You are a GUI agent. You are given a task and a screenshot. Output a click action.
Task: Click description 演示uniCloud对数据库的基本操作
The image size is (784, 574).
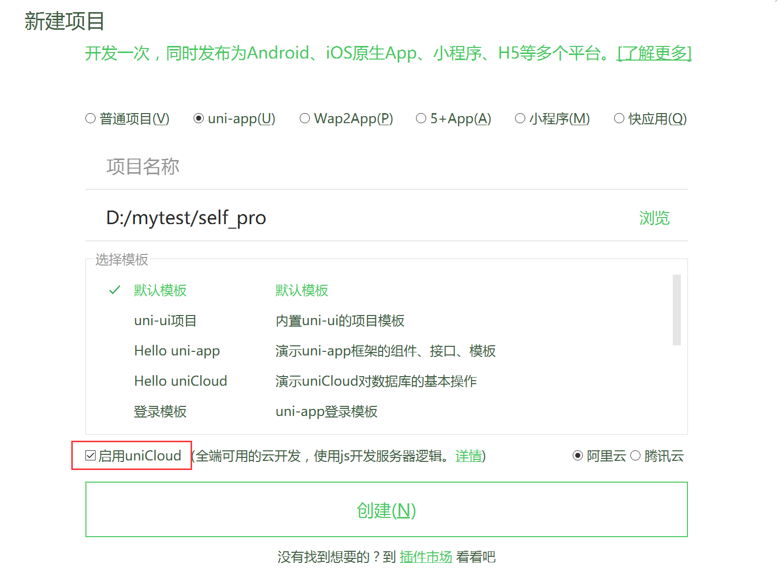[376, 381]
